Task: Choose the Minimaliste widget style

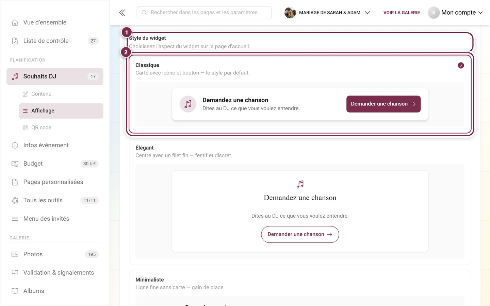Action: (x=300, y=288)
